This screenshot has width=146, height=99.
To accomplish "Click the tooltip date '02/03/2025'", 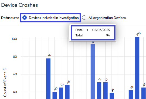I will coord(101,30).
